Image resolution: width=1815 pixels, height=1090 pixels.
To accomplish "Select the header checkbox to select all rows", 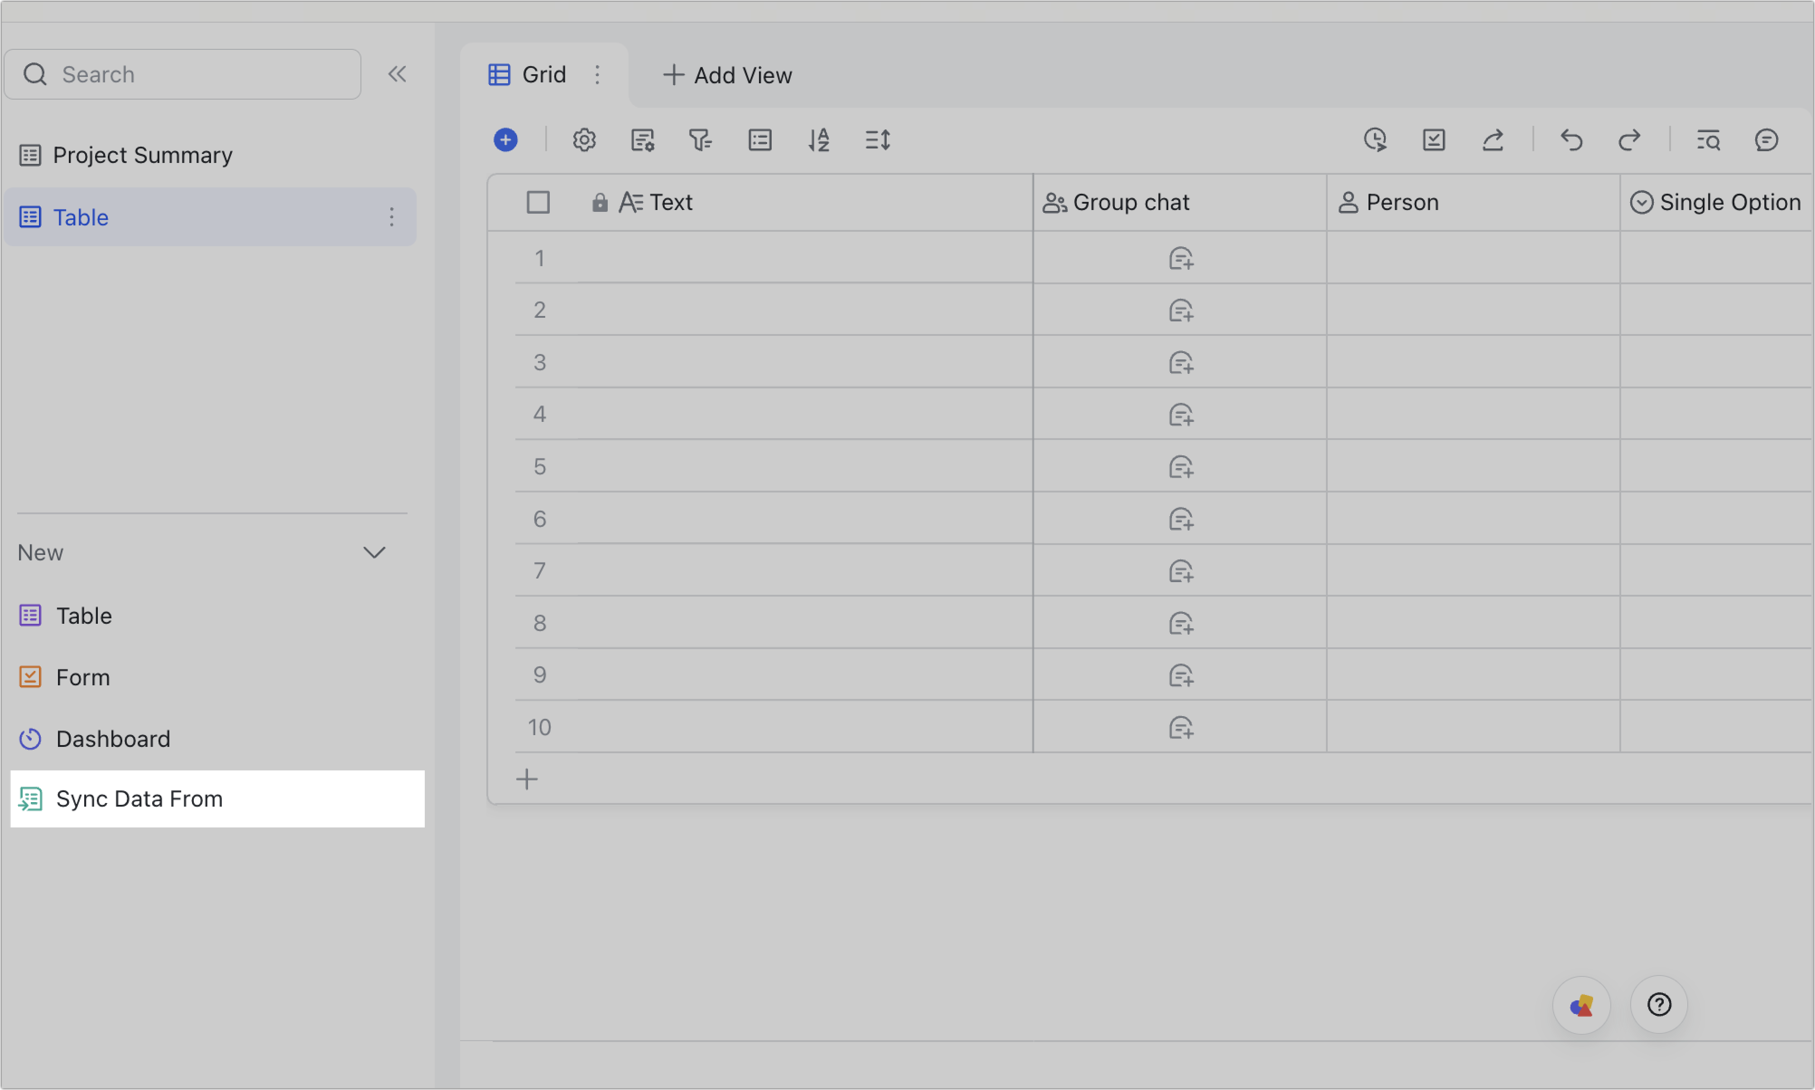I will [538, 202].
